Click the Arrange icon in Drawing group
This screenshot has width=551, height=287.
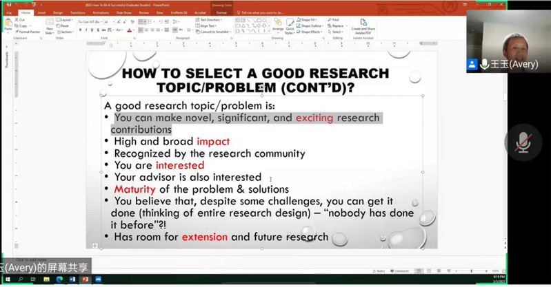point(278,28)
